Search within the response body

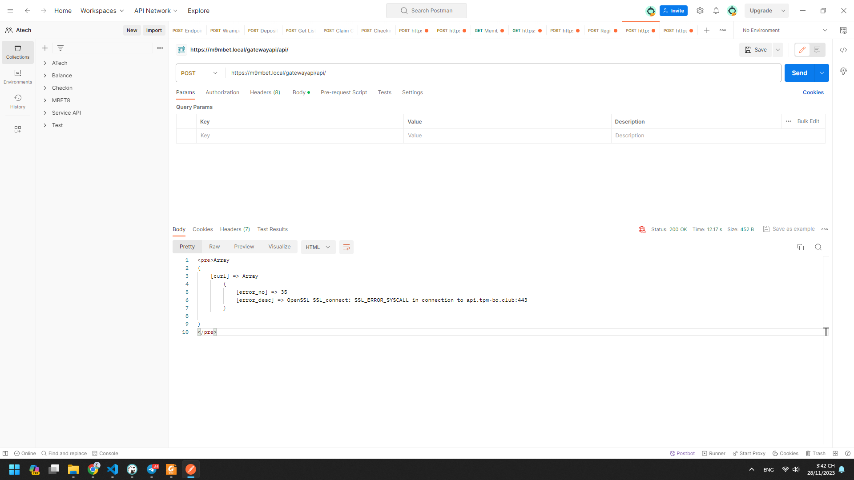pyautogui.click(x=818, y=247)
